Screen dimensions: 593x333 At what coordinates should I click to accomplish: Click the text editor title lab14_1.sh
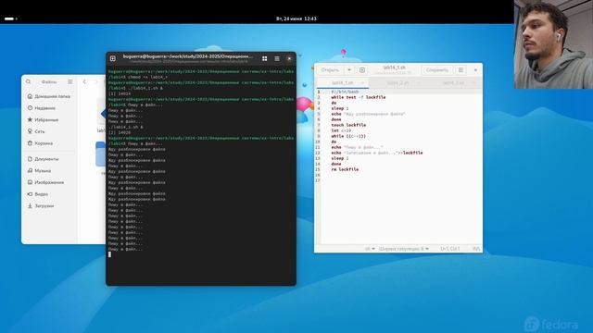click(394, 68)
